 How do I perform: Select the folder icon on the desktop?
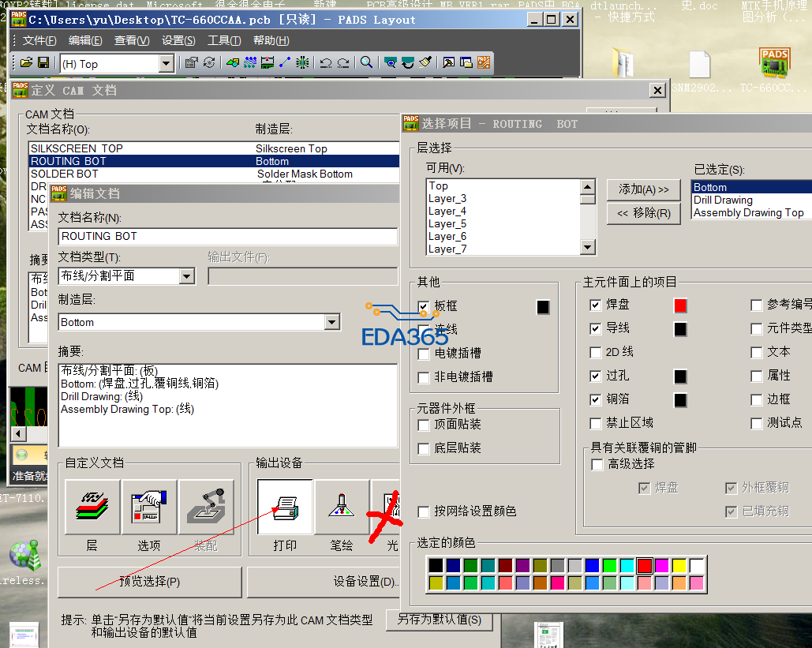point(623,63)
